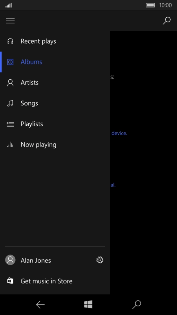Tap the Back arrow in navigation bar
The image size is (177, 315).
(x=40, y=305)
